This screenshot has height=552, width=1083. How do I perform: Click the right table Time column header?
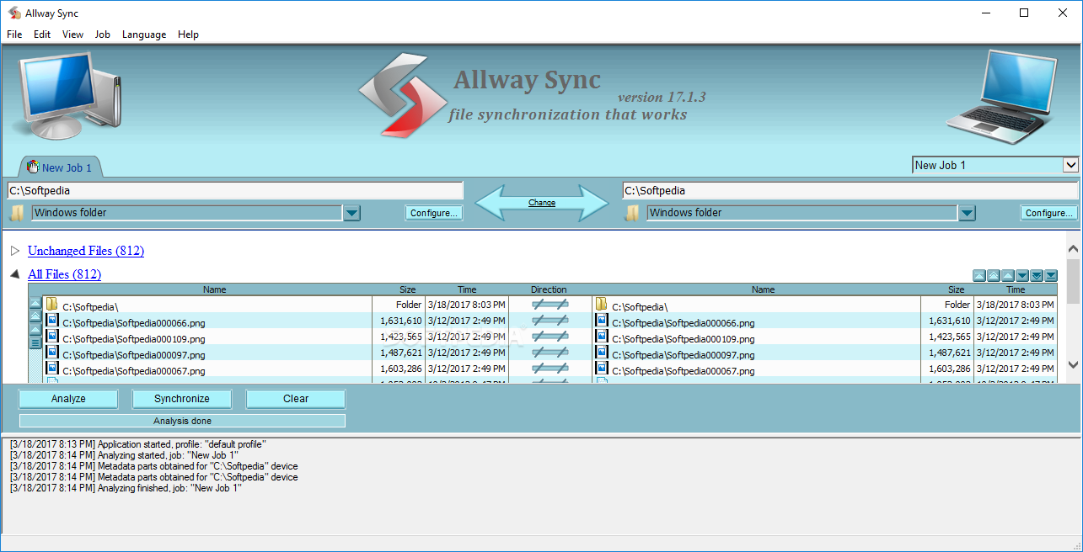(x=1016, y=289)
